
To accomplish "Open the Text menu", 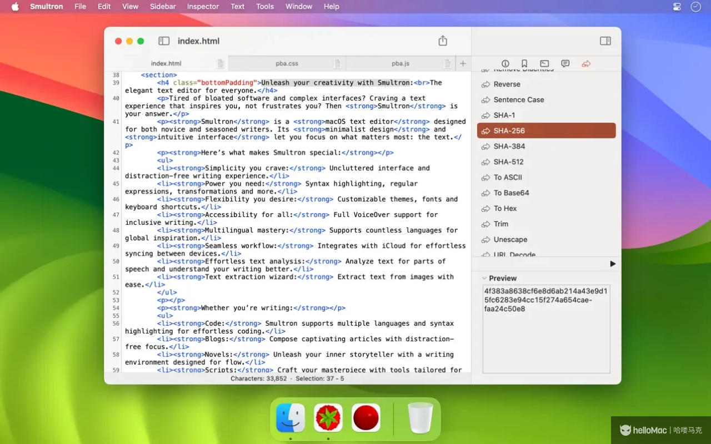I will tap(237, 7).
